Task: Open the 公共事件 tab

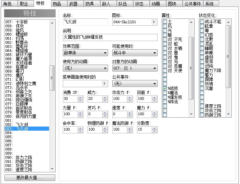Action: [x=193, y=4]
